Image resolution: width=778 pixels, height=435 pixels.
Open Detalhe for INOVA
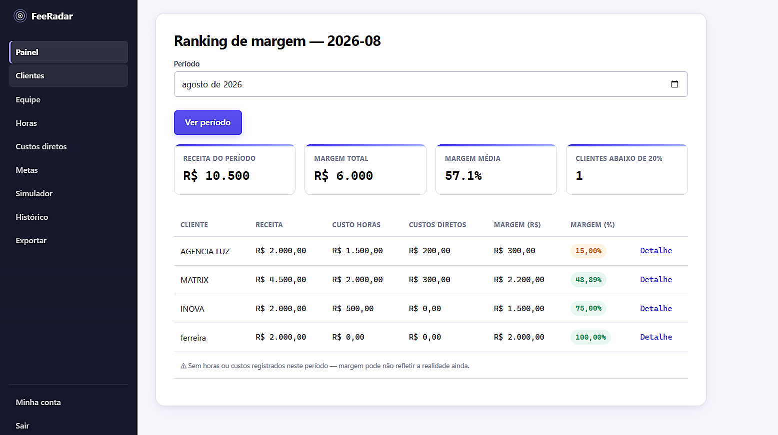(x=656, y=308)
